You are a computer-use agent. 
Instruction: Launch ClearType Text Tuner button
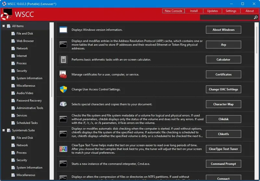[x=223, y=149]
